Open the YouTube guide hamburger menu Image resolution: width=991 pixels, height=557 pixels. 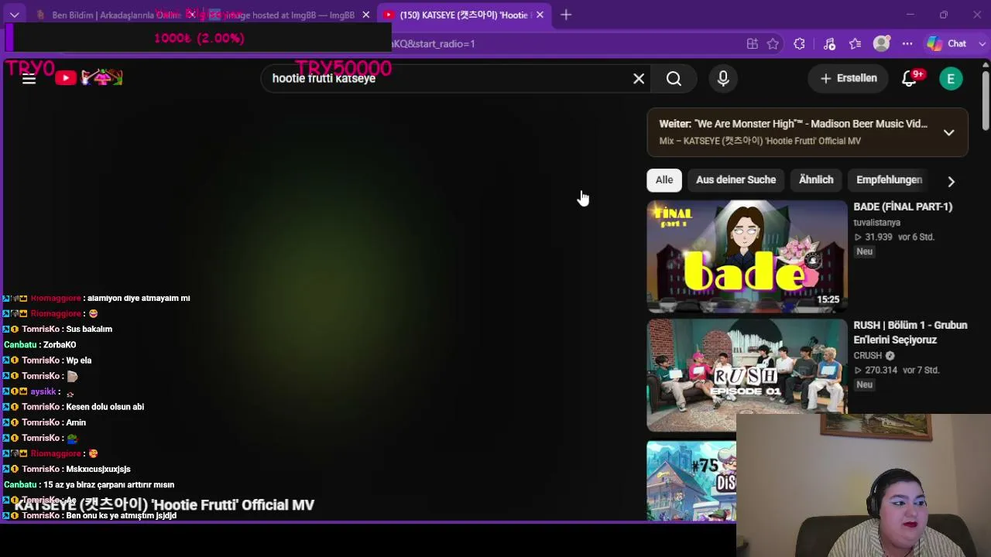click(29, 78)
